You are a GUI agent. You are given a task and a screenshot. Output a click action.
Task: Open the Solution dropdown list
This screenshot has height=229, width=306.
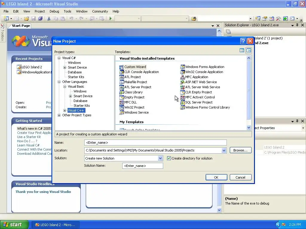pos(160,158)
